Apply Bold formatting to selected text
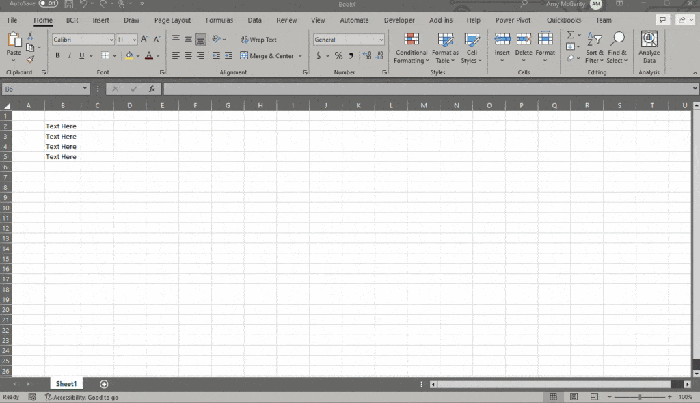This screenshot has height=403, width=700. click(57, 55)
